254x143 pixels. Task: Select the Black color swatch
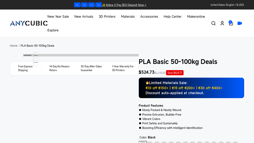[143, 142]
